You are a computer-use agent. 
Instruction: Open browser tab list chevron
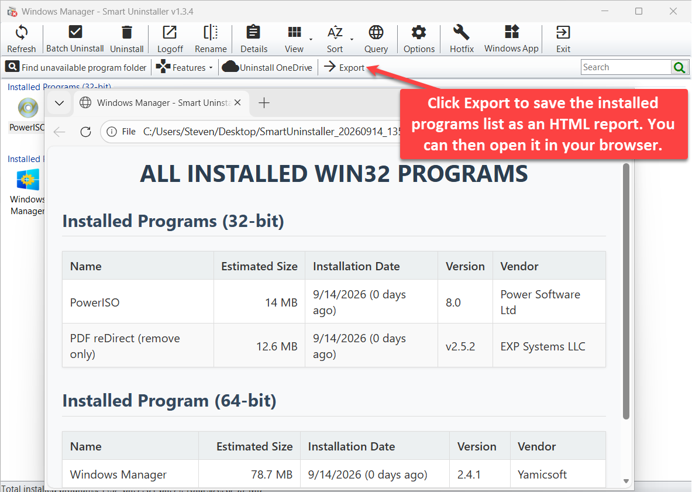click(x=60, y=103)
